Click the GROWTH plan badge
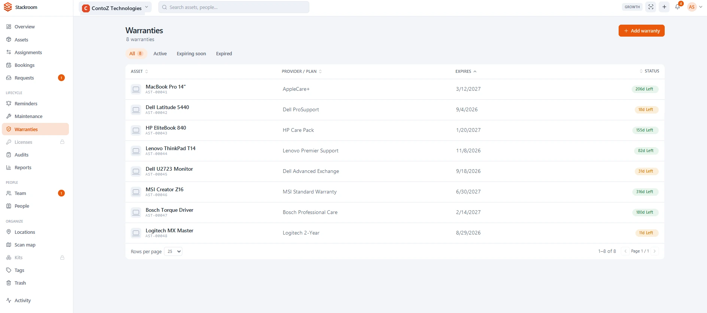The width and height of the screenshot is (707, 313). pyautogui.click(x=632, y=7)
